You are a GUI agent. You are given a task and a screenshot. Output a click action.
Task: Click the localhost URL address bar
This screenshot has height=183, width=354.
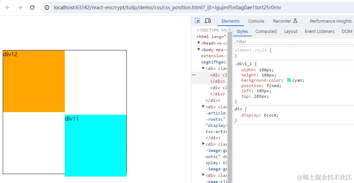click(167, 8)
